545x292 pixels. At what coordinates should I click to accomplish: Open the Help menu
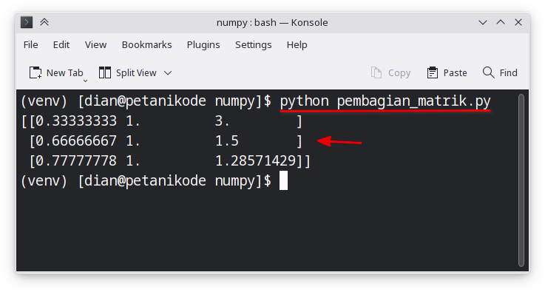297,45
